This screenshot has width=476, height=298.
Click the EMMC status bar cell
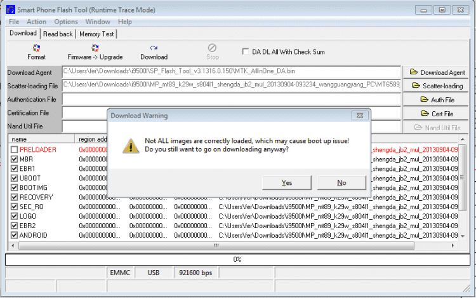[120, 273]
